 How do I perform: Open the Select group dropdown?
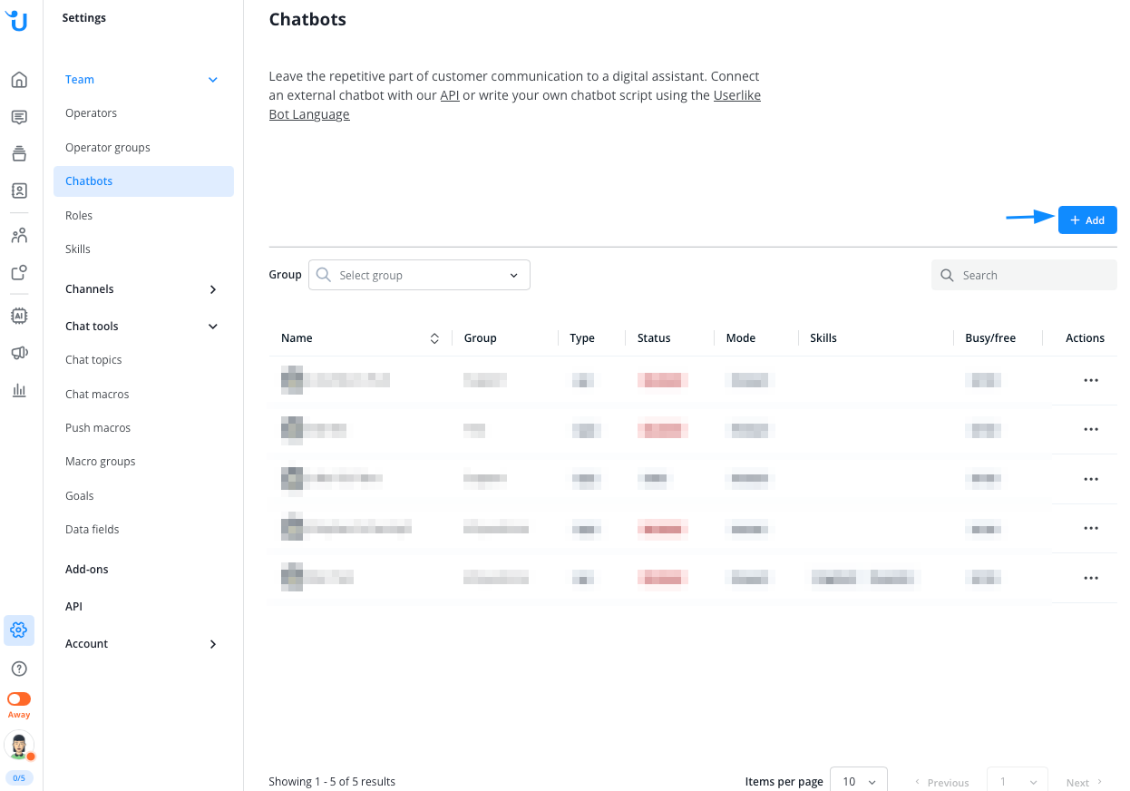point(419,275)
